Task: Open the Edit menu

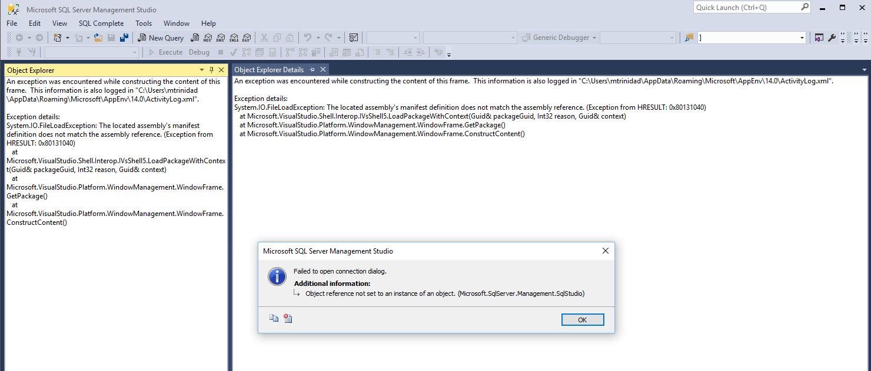Action: coord(35,23)
